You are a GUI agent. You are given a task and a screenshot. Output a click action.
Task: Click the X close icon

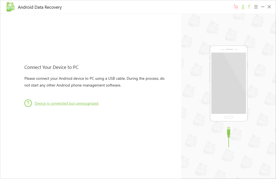[269, 7]
